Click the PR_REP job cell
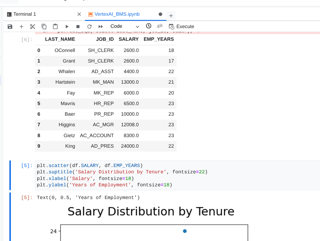 [104, 114]
